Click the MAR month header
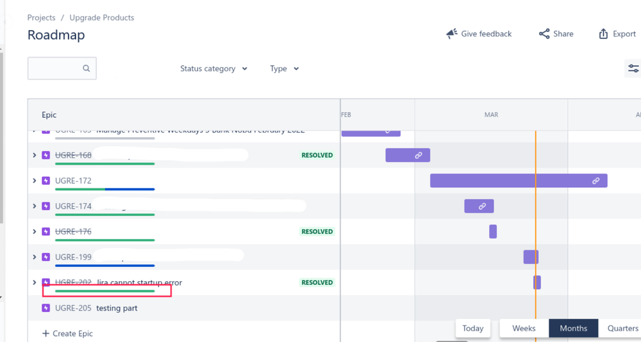The width and height of the screenshot is (641, 342). pyautogui.click(x=491, y=115)
